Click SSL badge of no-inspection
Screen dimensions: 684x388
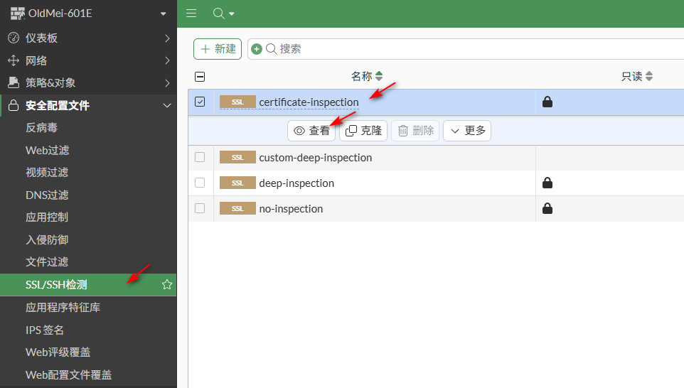pyautogui.click(x=237, y=208)
